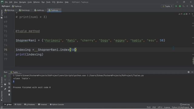Click the index(50) call on line 75
Viewport: 194px width, 109px height.
(68, 50)
